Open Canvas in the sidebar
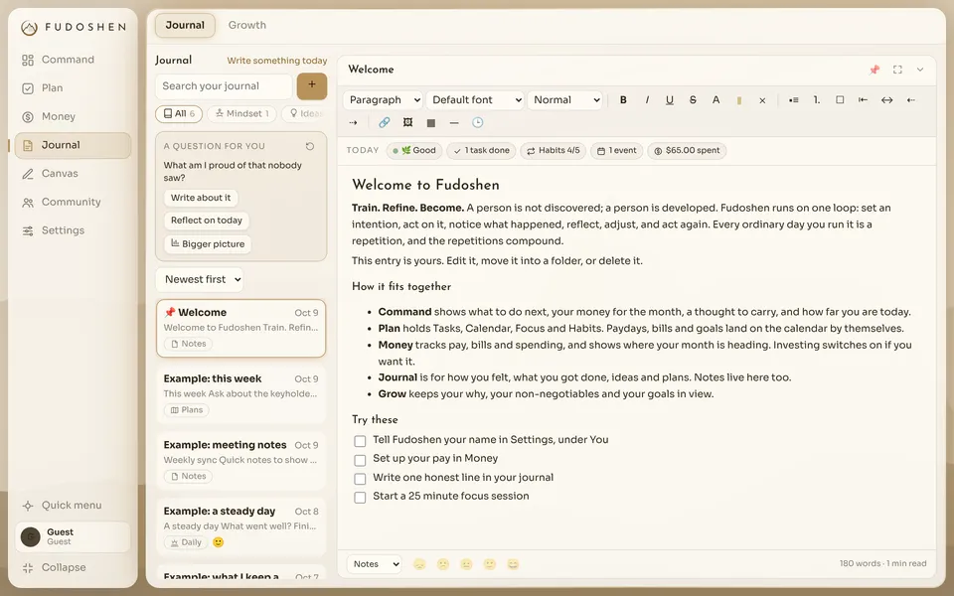The image size is (954, 596). tap(73, 173)
